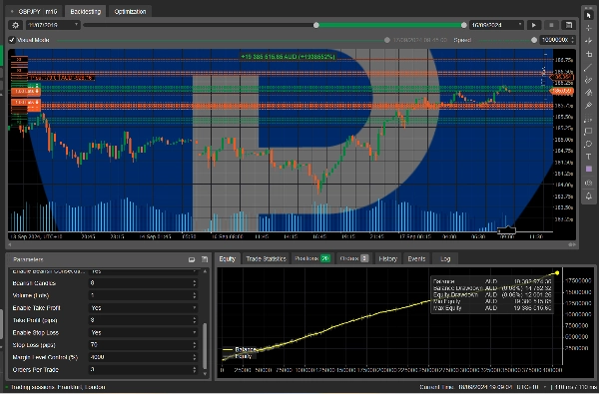The width and height of the screenshot is (599, 394).
Task: Click Parameters scrollbar down arrow
Action: [x=205, y=374]
